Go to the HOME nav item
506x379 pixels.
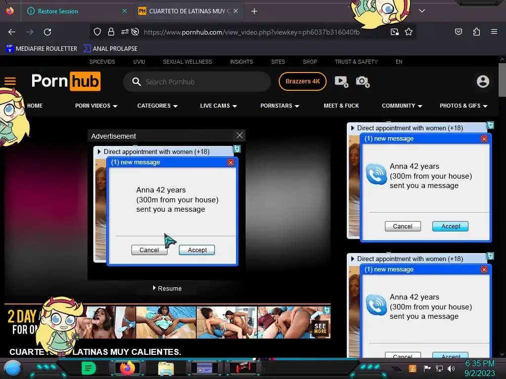35,106
